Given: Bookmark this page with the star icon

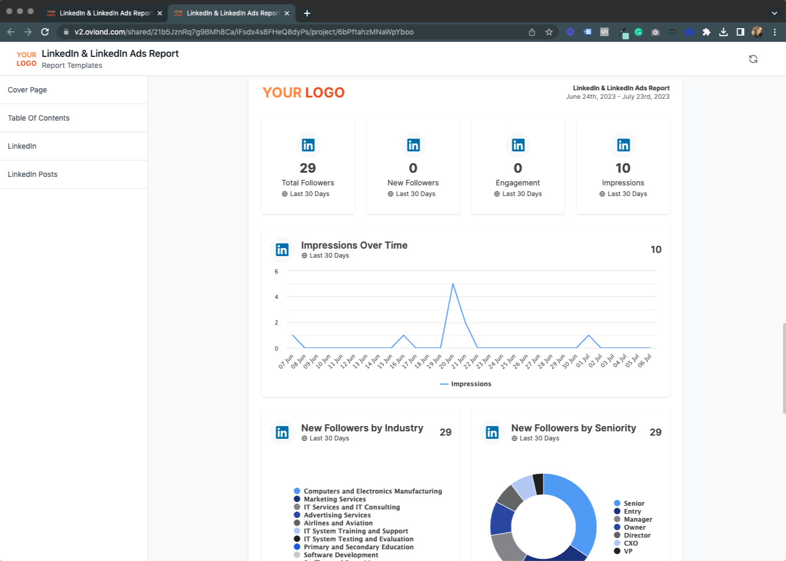Looking at the screenshot, I should pyautogui.click(x=549, y=32).
